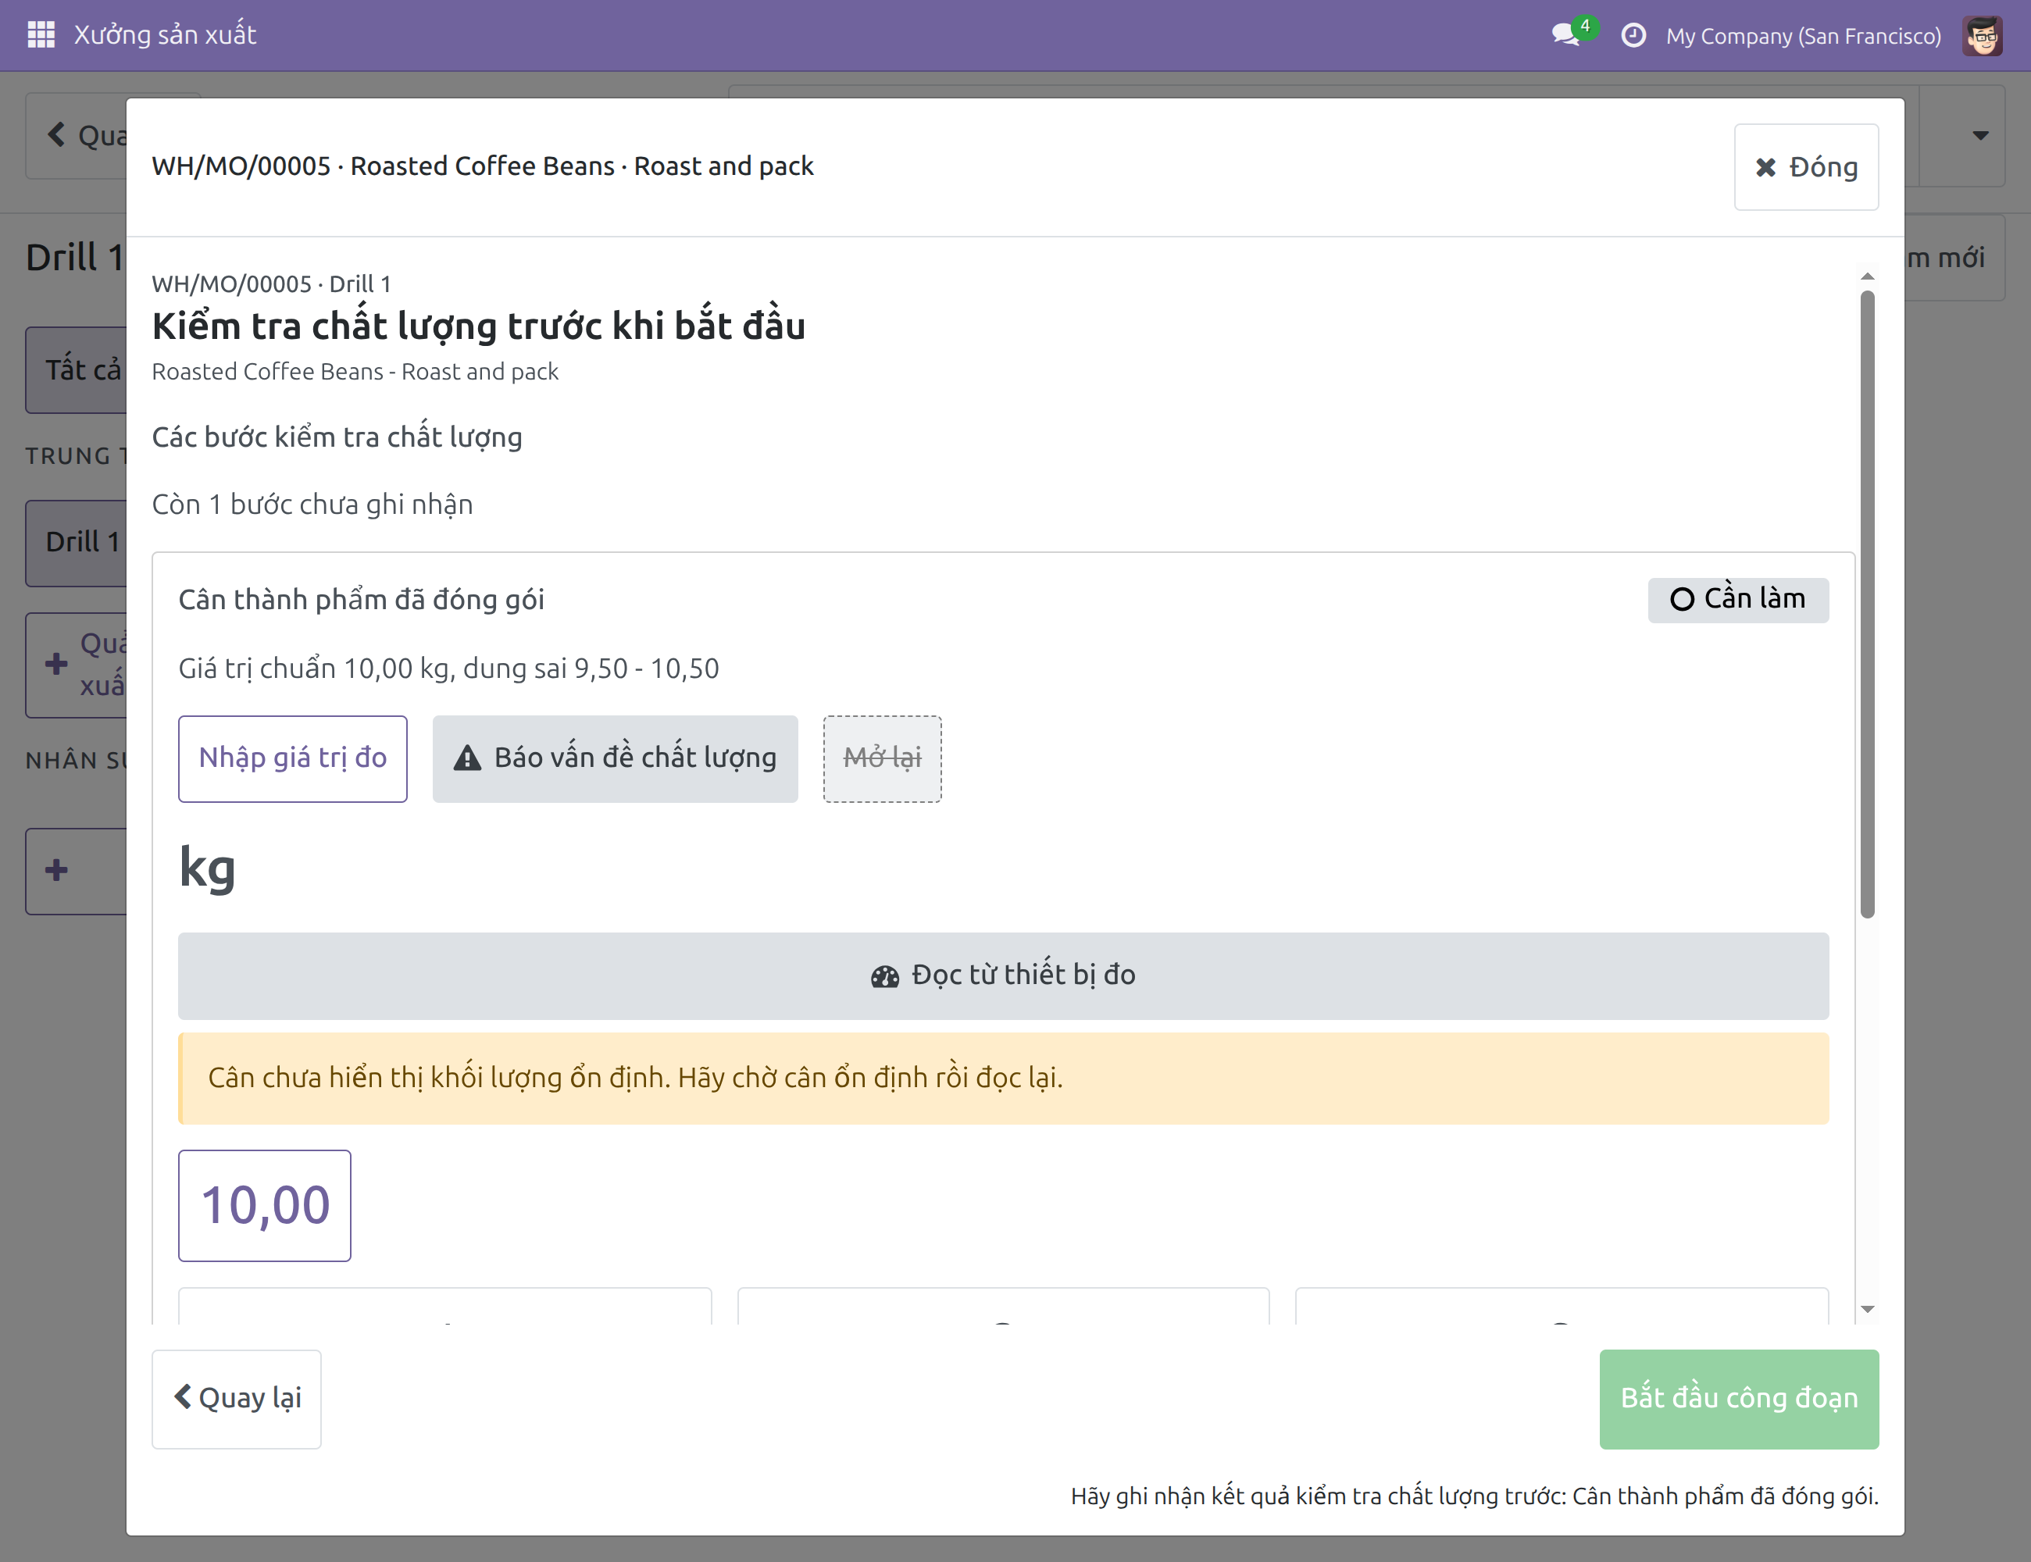Click the dialog vertical scrollbar thumb
The image size is (2031, 1562).
coord(1867,604)
